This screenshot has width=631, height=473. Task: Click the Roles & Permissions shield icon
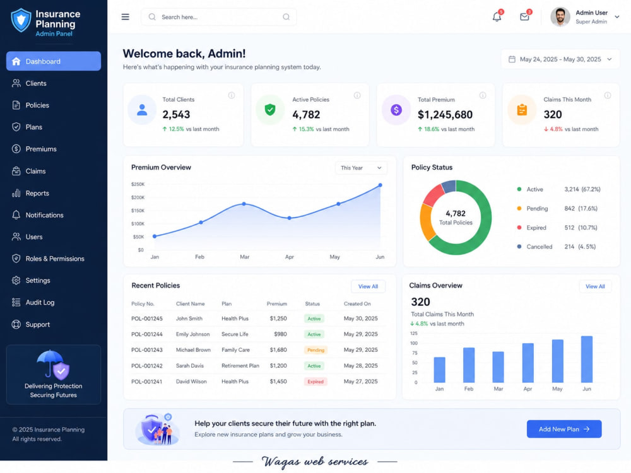pyautogui.click(x=16, y=259)
